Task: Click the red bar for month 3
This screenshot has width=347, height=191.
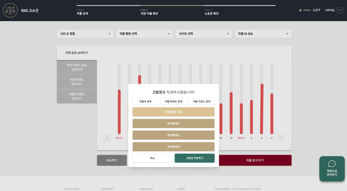Action: coord(262,109)
